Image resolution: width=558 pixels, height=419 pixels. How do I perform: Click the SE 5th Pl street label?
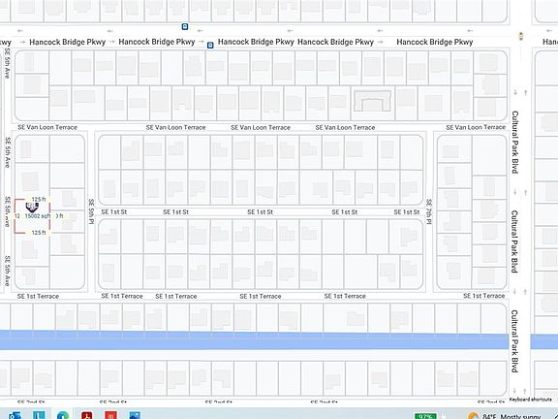[91, 211]
